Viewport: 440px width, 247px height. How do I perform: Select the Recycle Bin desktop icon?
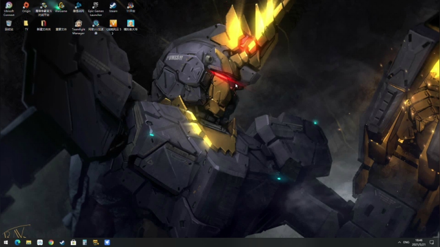coord(9,25)
